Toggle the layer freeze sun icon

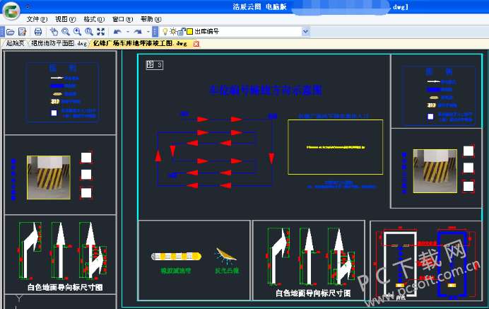[x=173, y=32]
